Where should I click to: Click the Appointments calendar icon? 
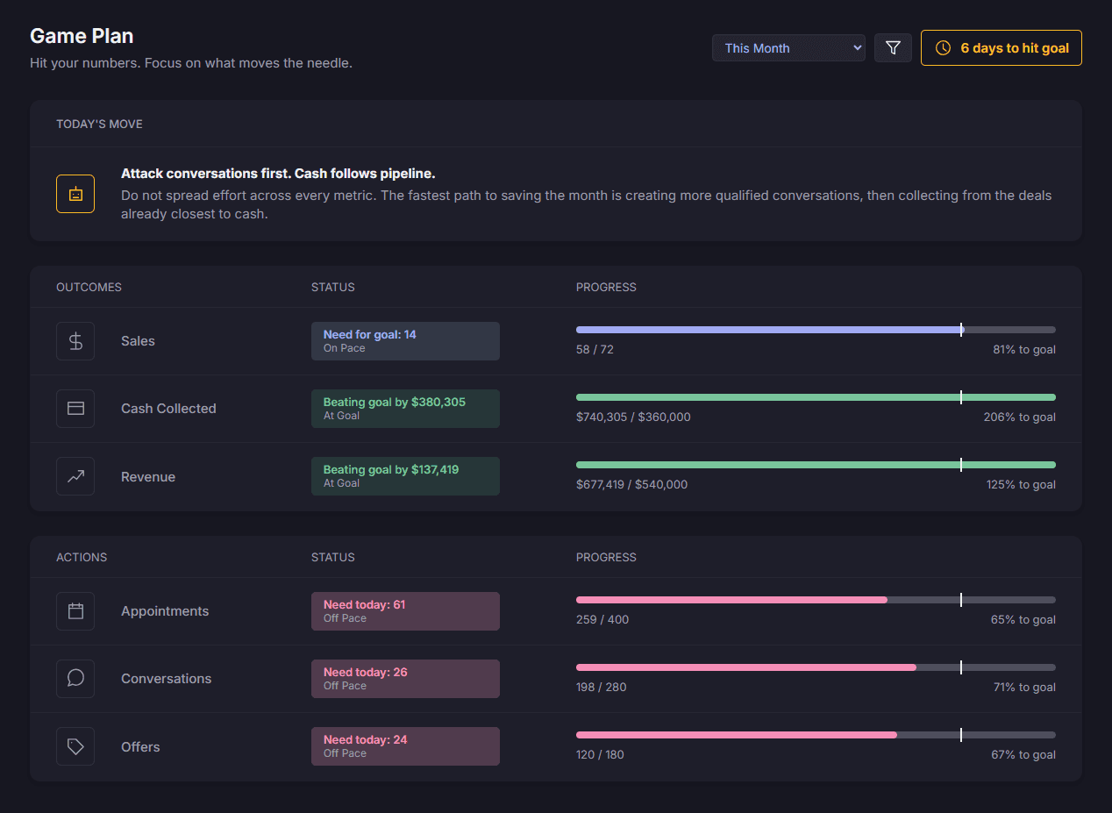pos(75,611)
